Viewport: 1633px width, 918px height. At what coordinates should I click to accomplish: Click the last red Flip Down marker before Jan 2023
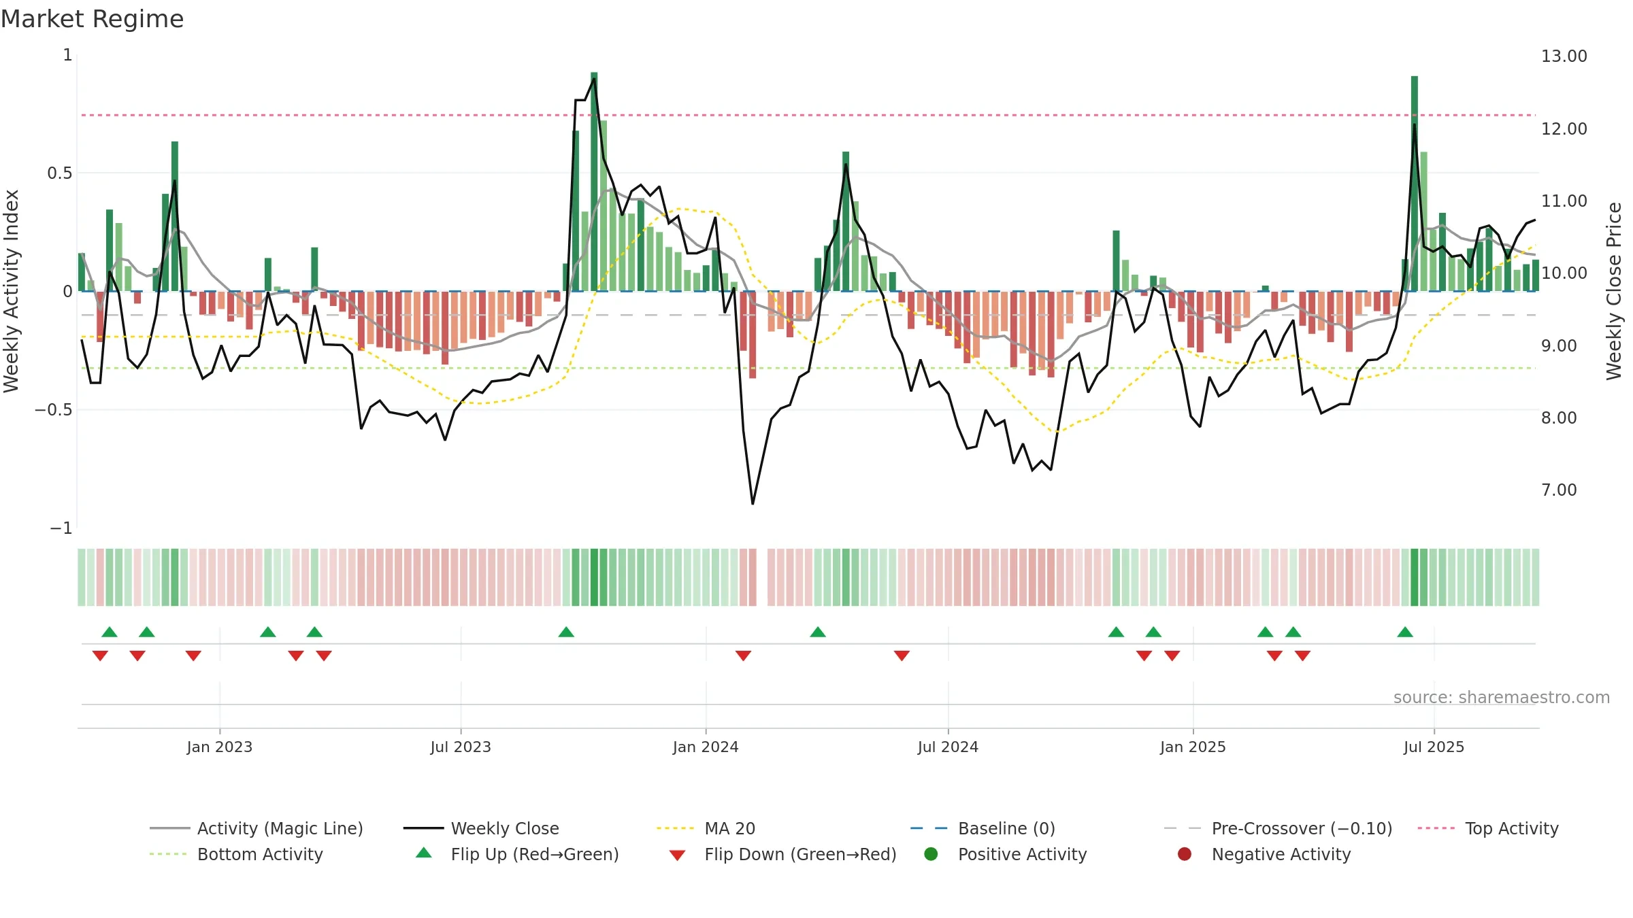click(x=193, y=656)
